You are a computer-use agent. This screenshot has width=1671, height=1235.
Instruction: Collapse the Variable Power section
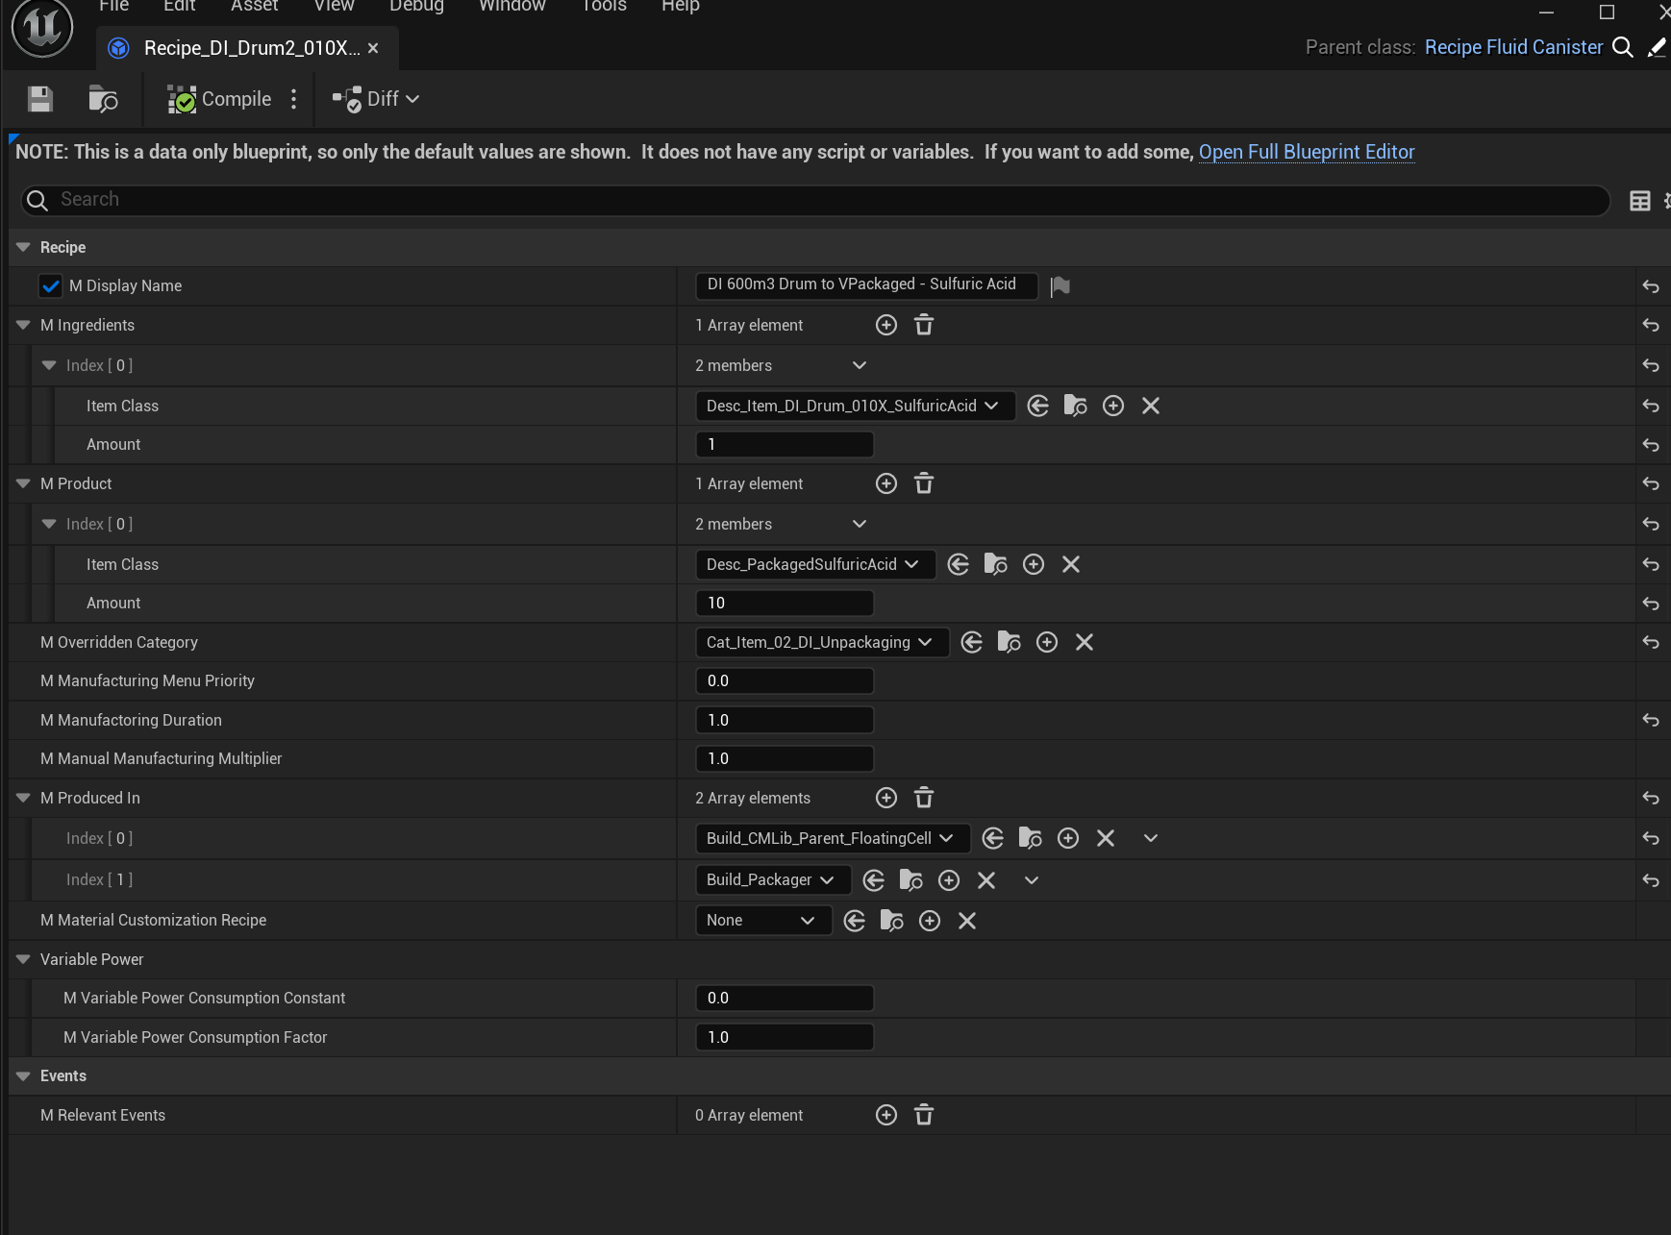pyautogui.click(x=24, y=960)
